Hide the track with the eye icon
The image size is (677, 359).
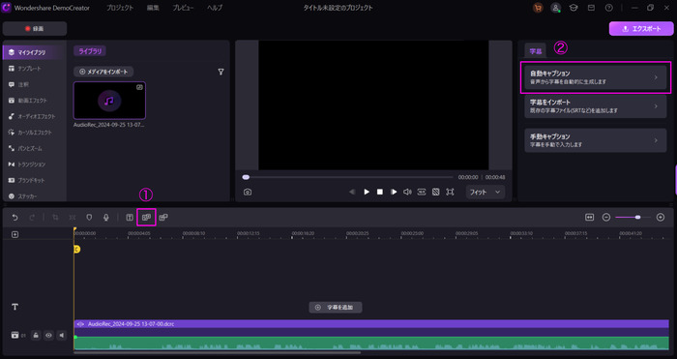click(48, 335)
